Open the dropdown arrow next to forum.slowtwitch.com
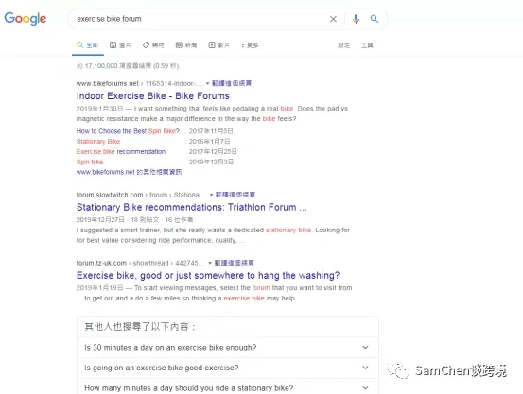523x394 pixels. click(211, 195)
